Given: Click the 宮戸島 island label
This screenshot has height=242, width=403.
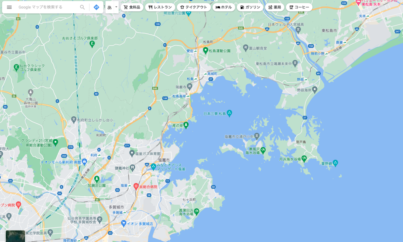Looking at the screenshot, I should pos(301,142).
